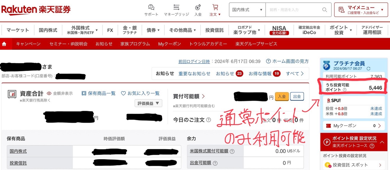Open the 評価損益 dropdown selector
390x170 pixels.
[148, 103]
